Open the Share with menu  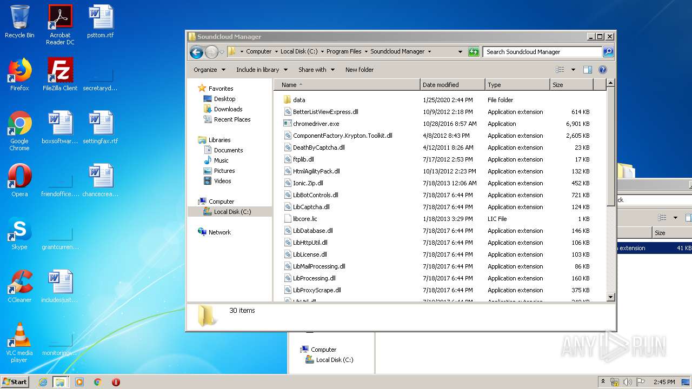[316, 70]
